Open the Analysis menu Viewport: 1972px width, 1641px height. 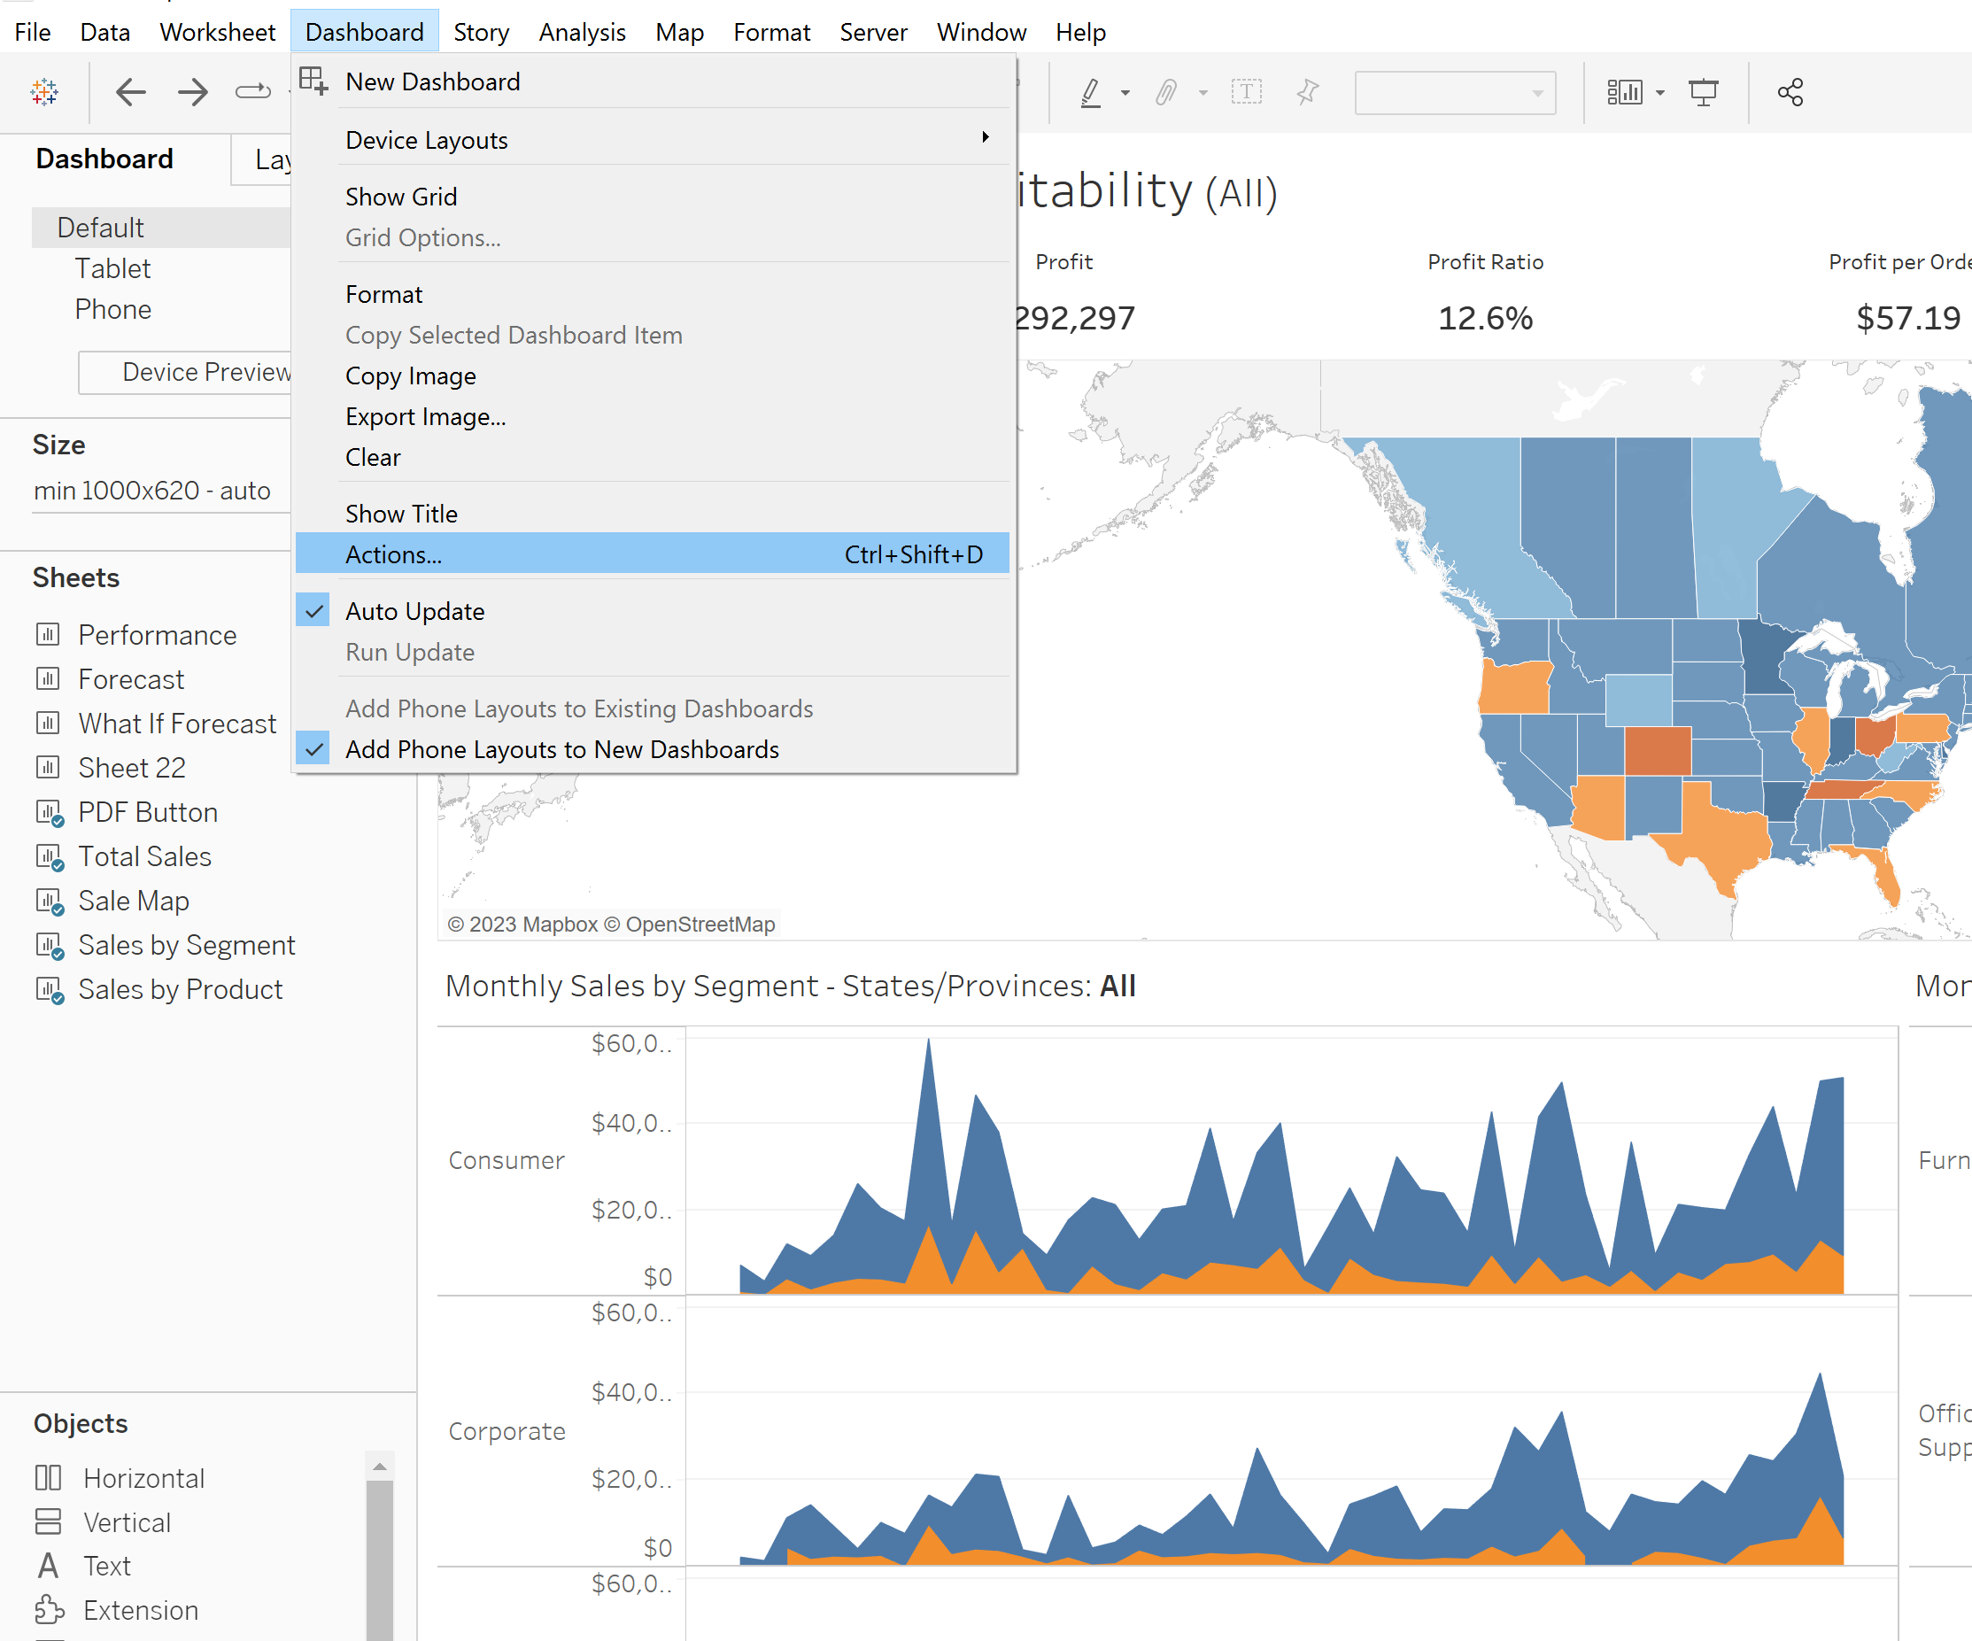tap(582, 32)
